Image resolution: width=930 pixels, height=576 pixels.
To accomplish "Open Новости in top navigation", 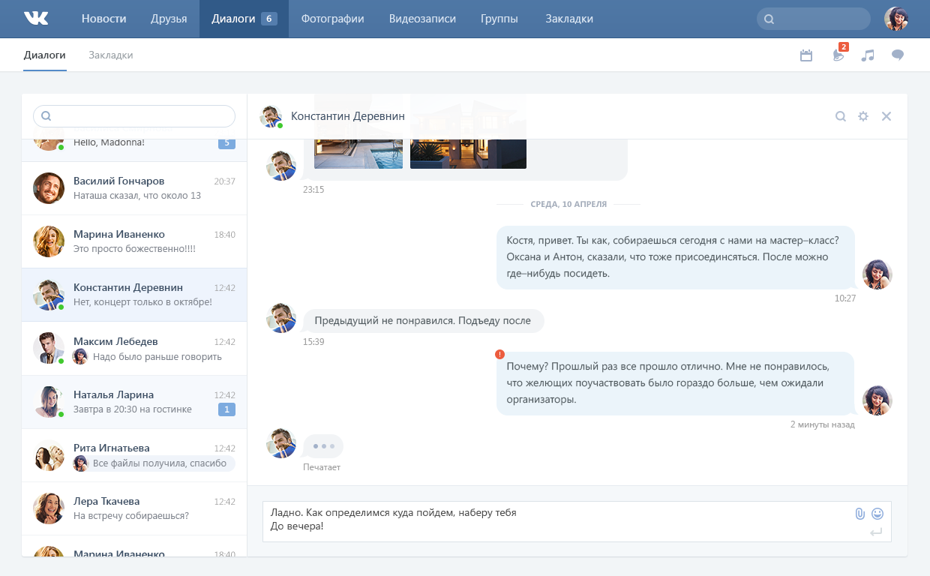I will coord(103,19).
